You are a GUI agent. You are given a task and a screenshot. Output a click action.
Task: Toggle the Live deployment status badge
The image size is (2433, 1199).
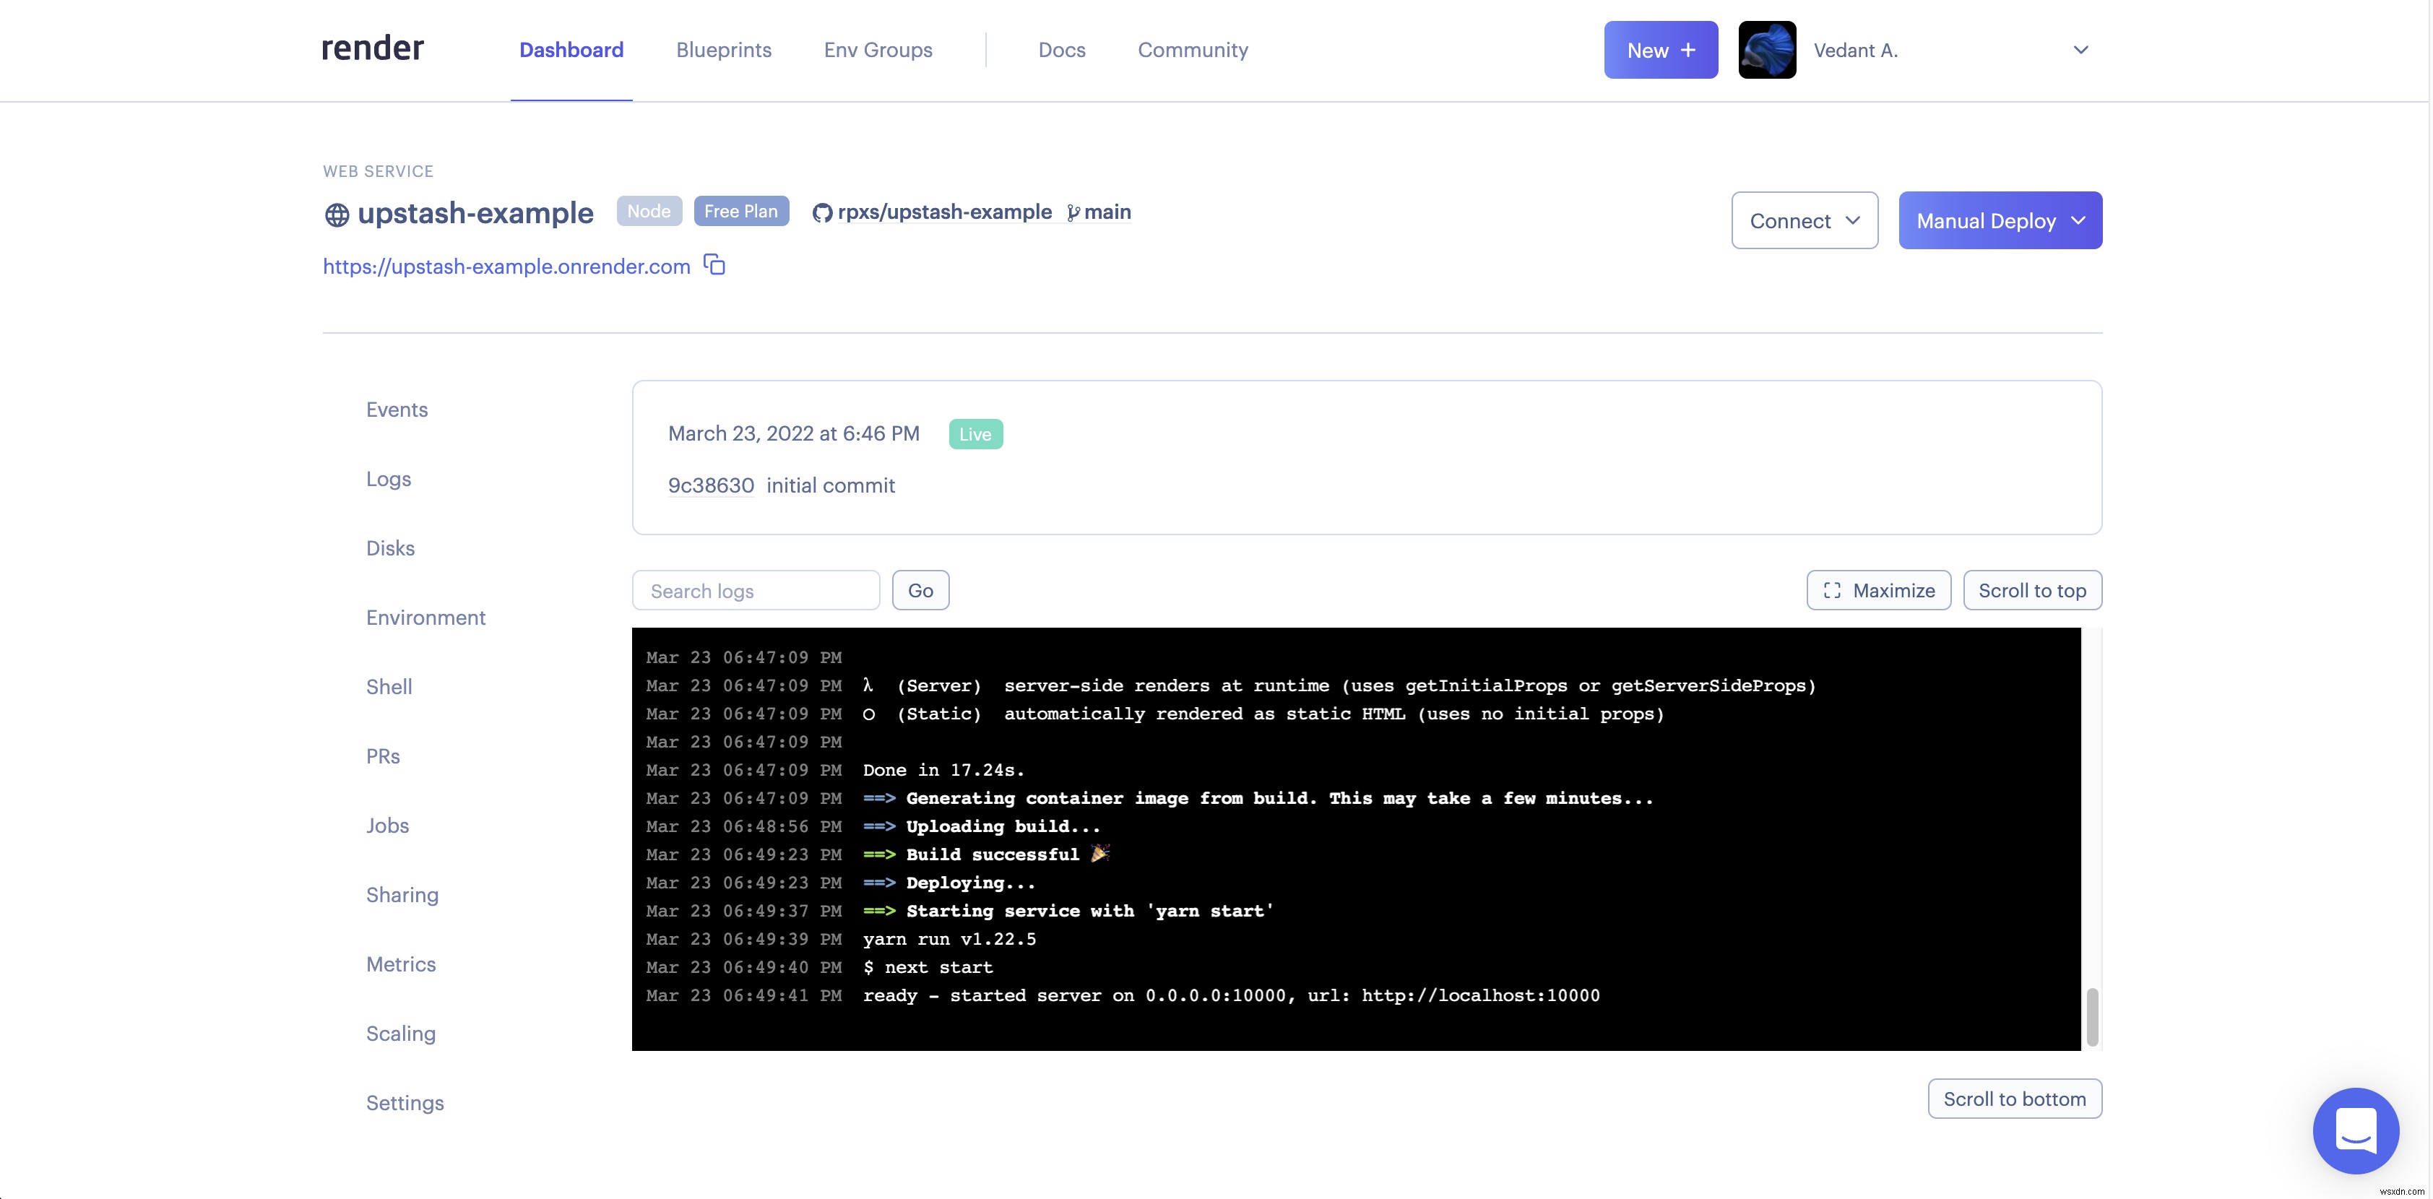(975, 433)
